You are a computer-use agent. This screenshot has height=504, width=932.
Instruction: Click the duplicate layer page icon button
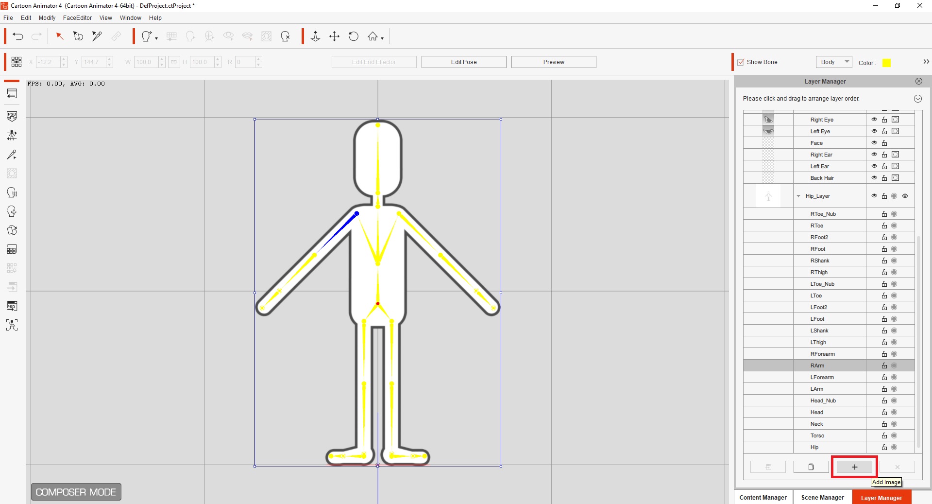pyautogui.click(x=811, y=467)
